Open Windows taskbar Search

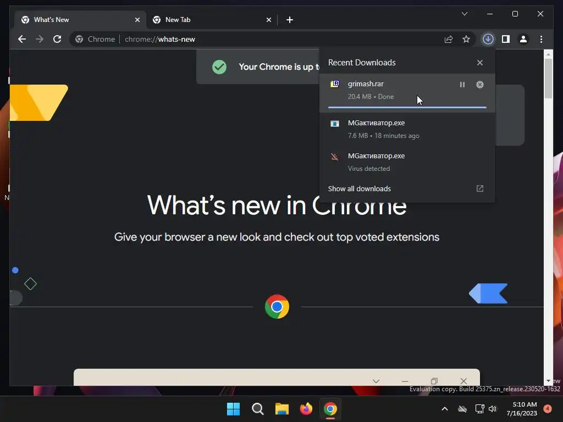click(257, 409)
